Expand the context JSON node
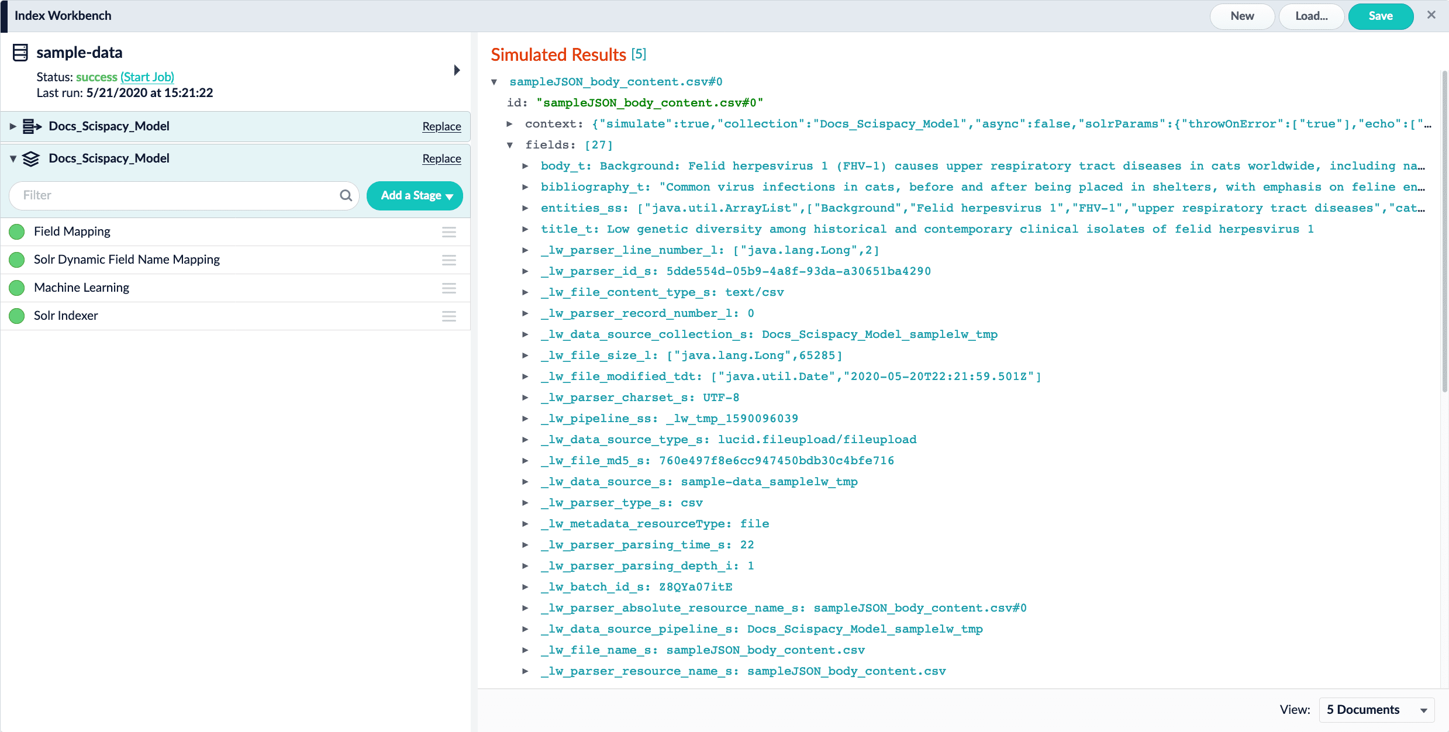1449x732 pixels. click(x=510, y=124)
